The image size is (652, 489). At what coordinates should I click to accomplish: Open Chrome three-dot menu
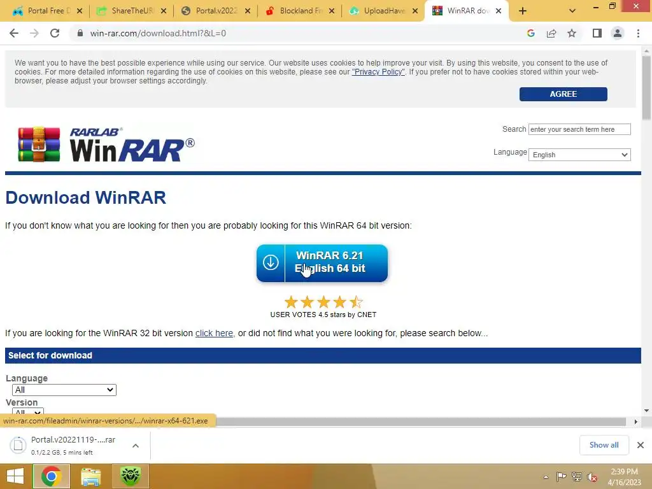638,33
